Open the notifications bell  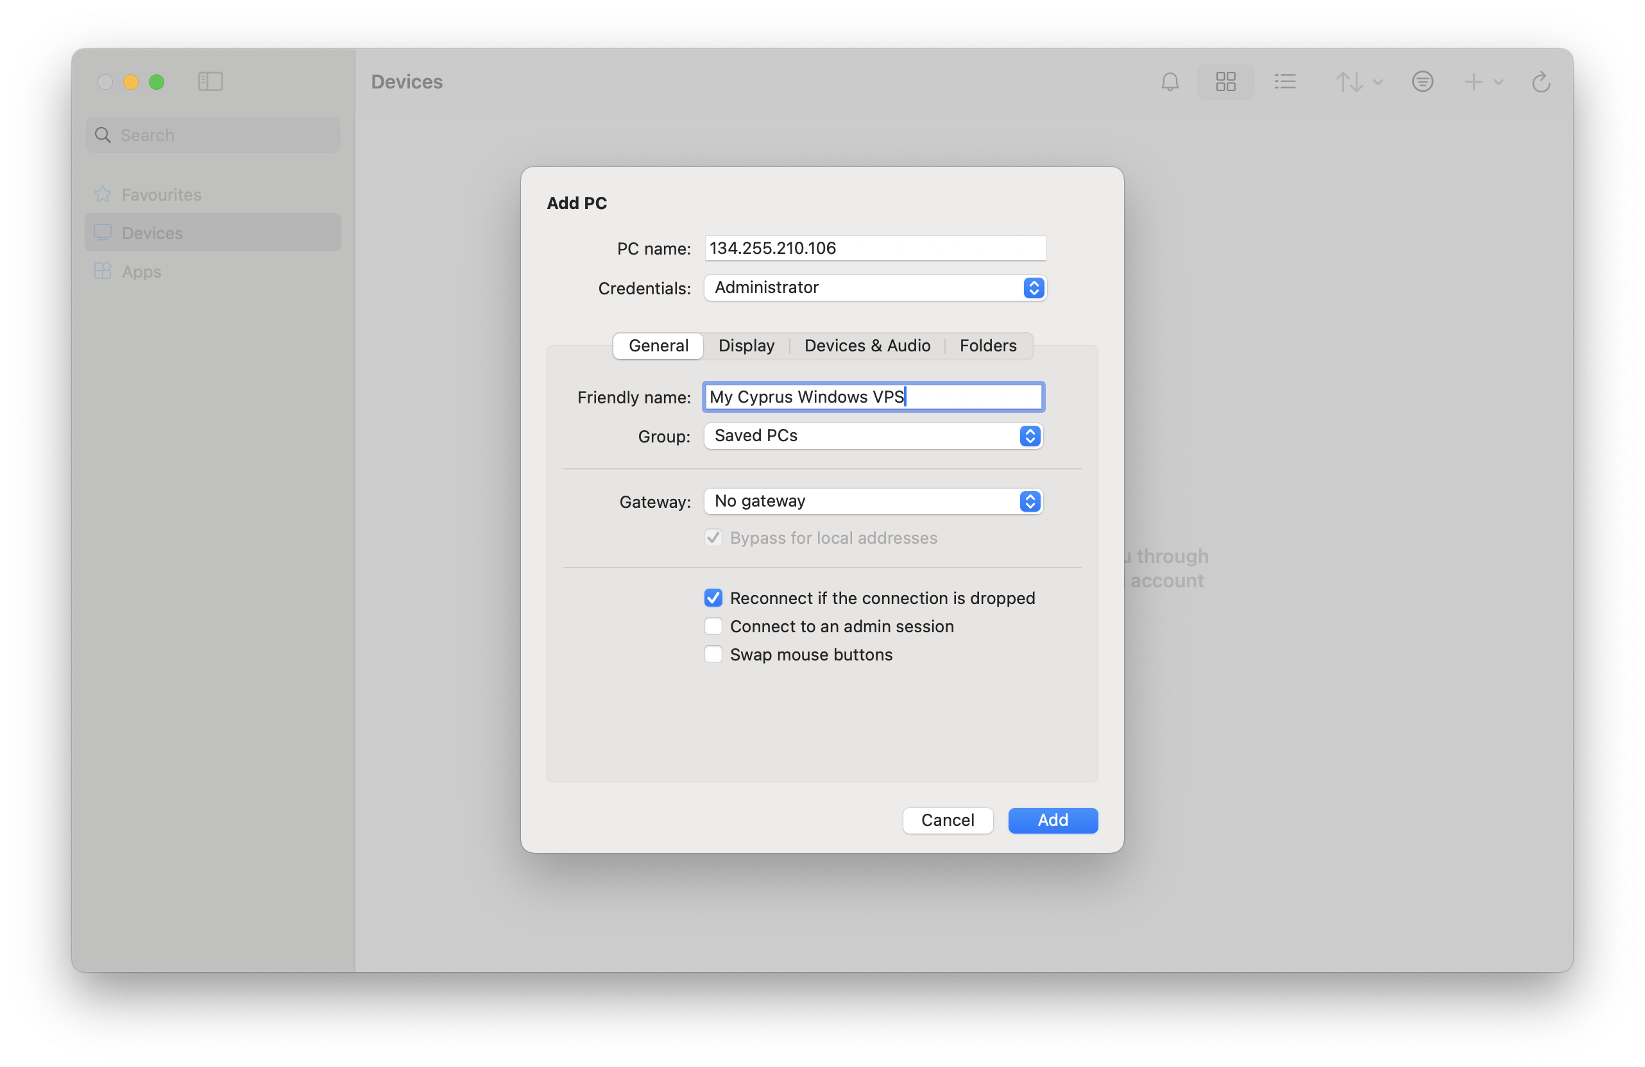[1170, 81]
